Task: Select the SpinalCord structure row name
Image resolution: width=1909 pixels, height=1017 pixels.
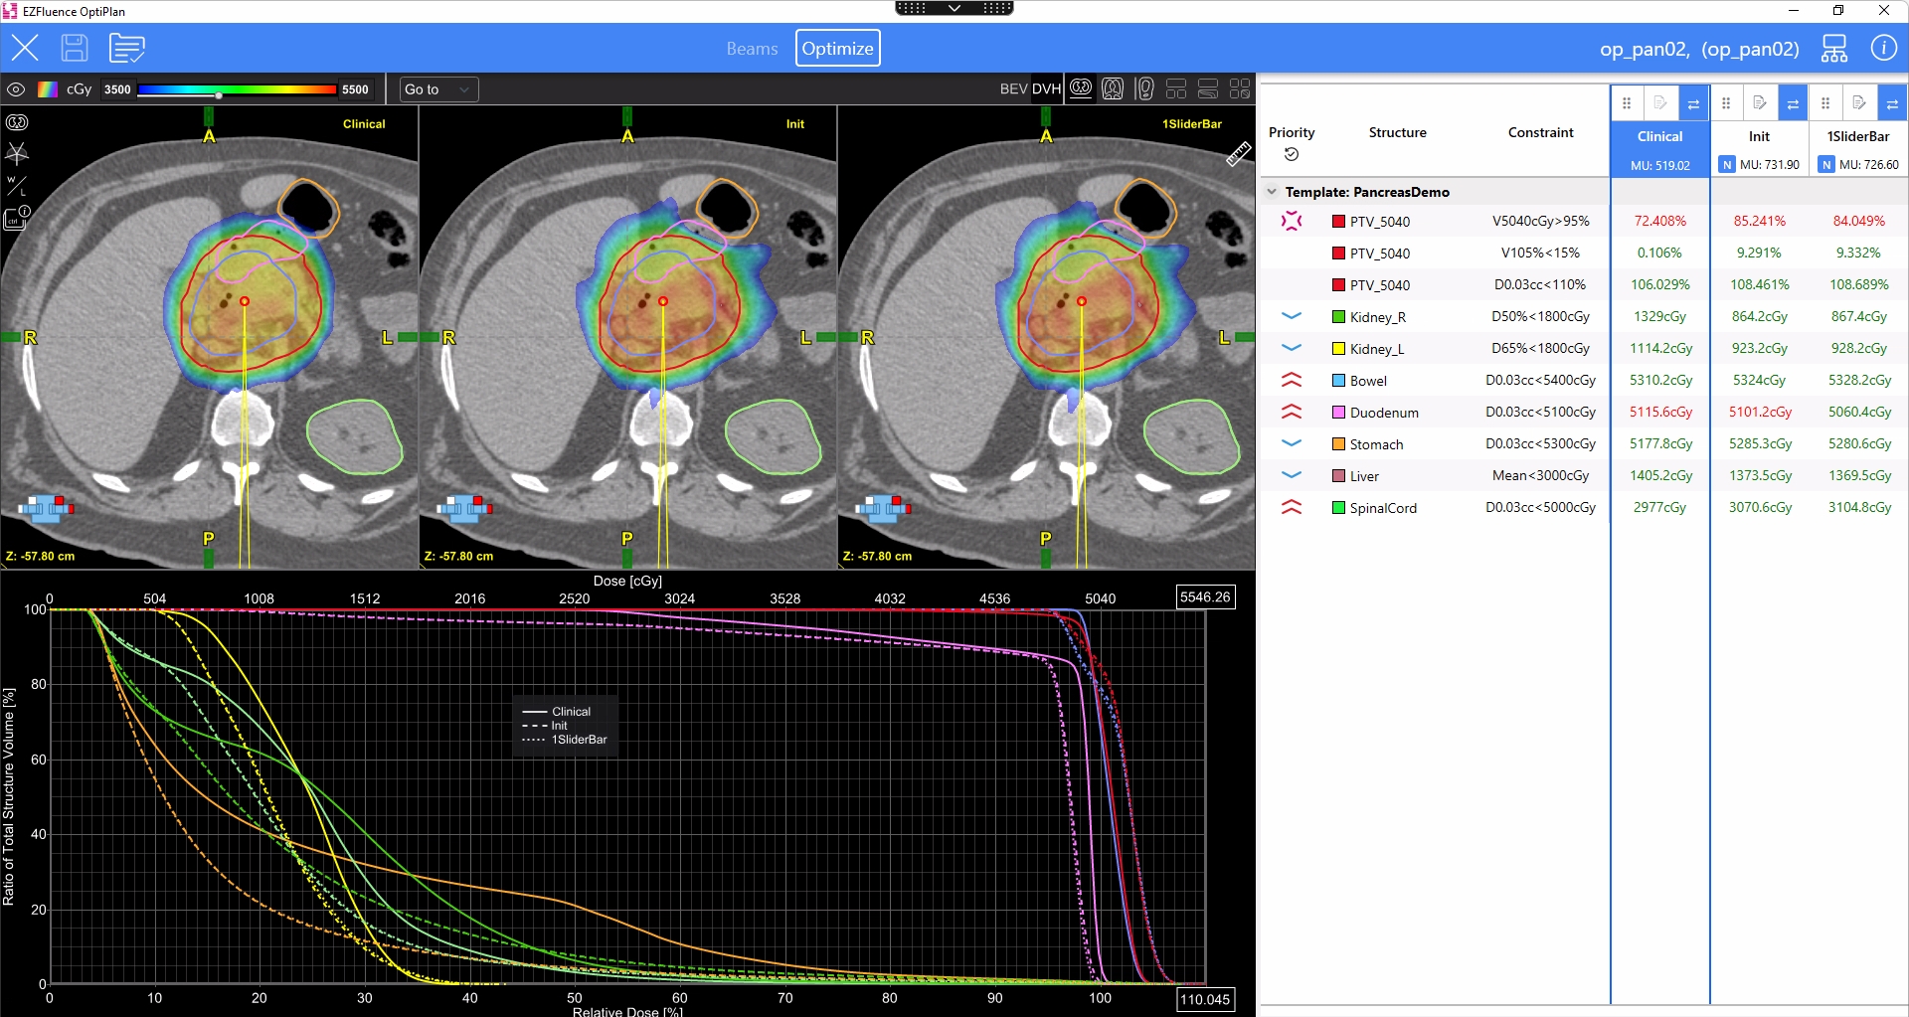Action: tap(1383, 508)
